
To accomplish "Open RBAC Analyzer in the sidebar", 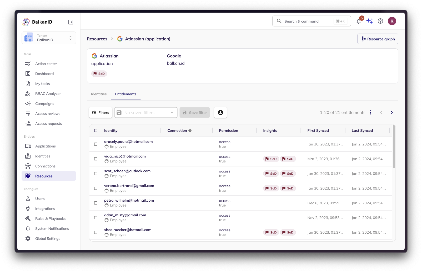I will pos(48,94).
